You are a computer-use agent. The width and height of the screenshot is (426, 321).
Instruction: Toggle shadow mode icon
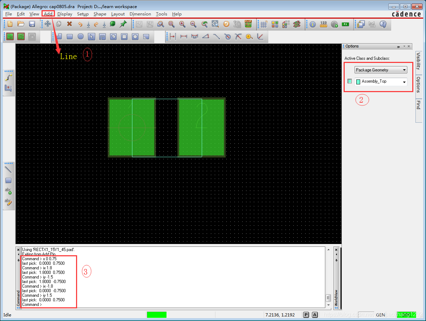coord(286,24)
